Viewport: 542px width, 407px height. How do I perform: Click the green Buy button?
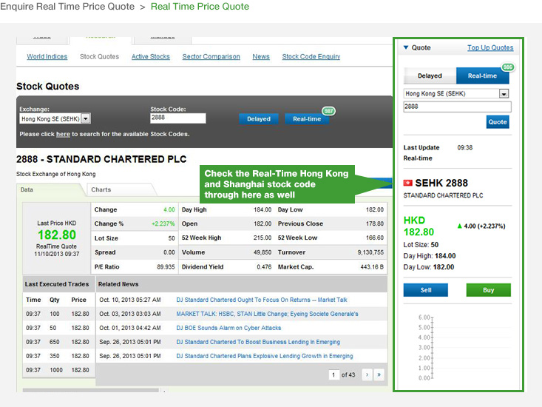pyautogui.click(x=489, y=290)
